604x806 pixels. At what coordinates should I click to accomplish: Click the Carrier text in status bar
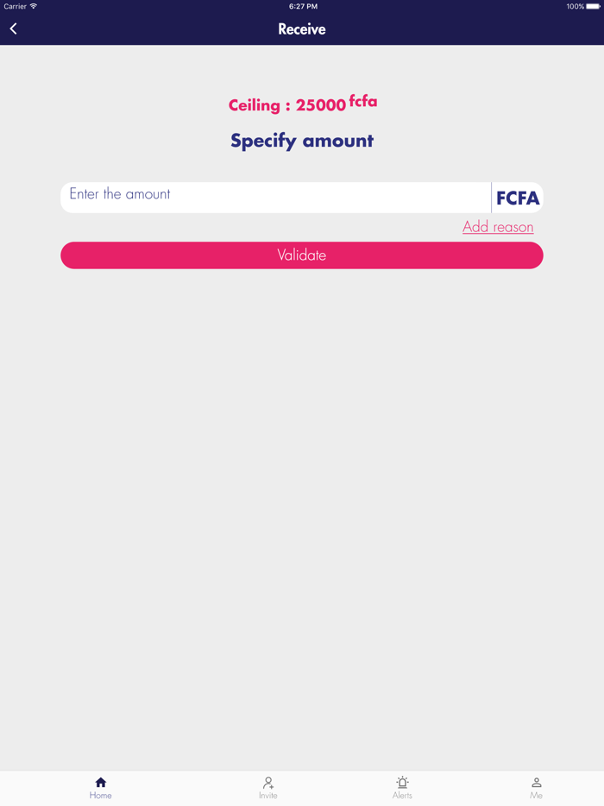15,6
